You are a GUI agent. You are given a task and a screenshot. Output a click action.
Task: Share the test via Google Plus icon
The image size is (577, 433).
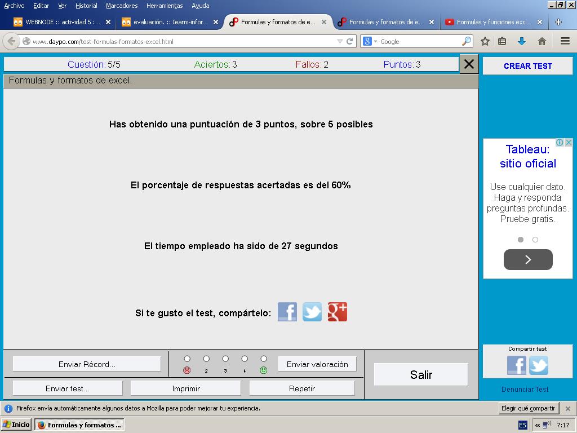pyautogui.click(x=338, y=312)
